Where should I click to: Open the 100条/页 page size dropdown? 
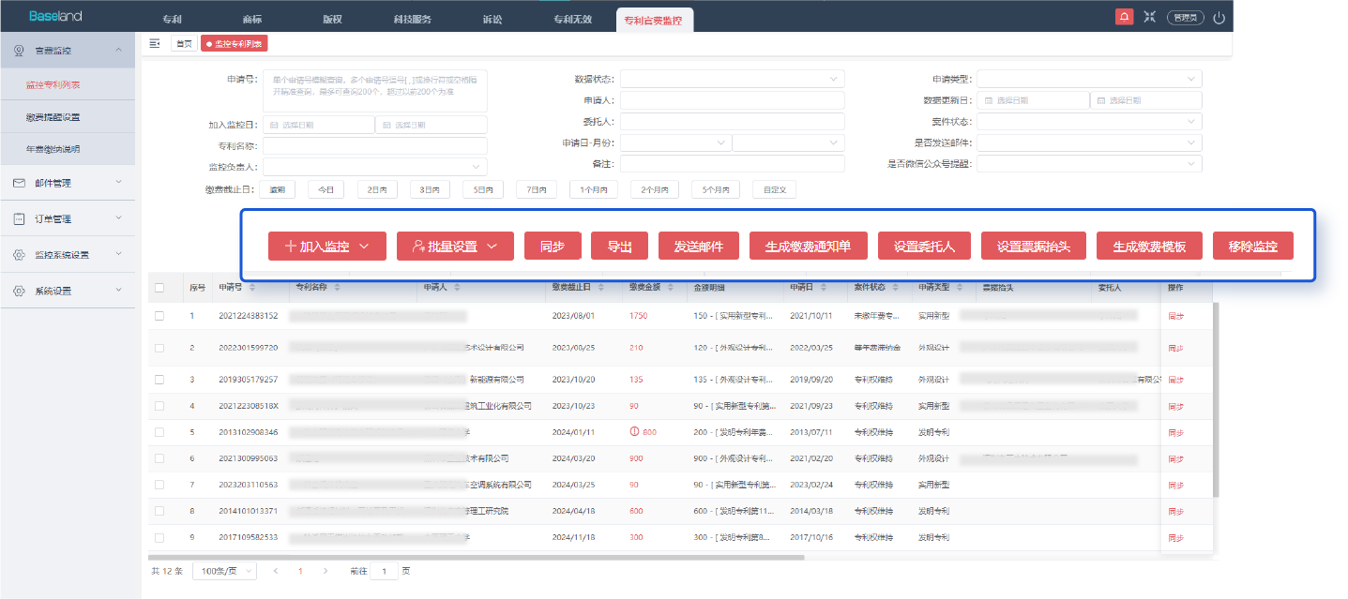tap(224, 570)
